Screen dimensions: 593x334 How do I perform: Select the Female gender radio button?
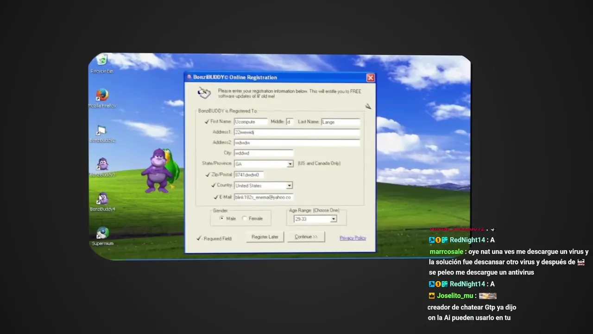click(244, 218)
